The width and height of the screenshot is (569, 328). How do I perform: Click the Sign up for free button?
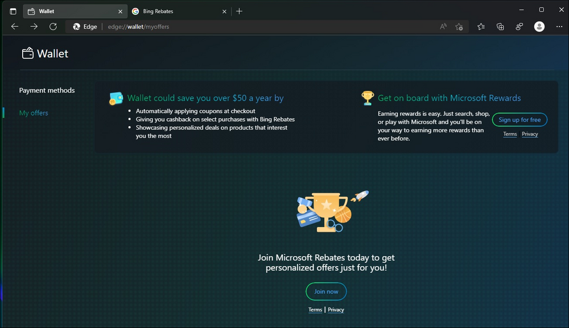click(x=519, y=119)
